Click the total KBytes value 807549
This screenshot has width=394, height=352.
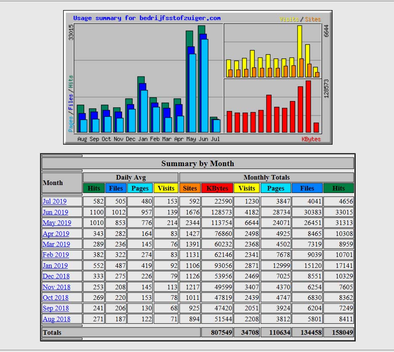click(x=221, y=332)
